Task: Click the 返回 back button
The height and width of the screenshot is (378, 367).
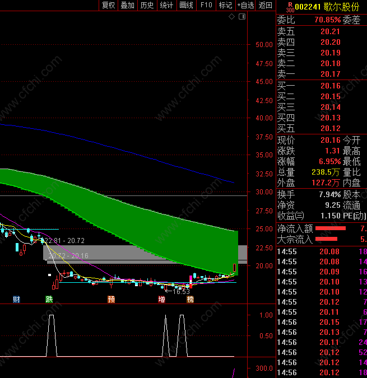Action: coord(265,5)
